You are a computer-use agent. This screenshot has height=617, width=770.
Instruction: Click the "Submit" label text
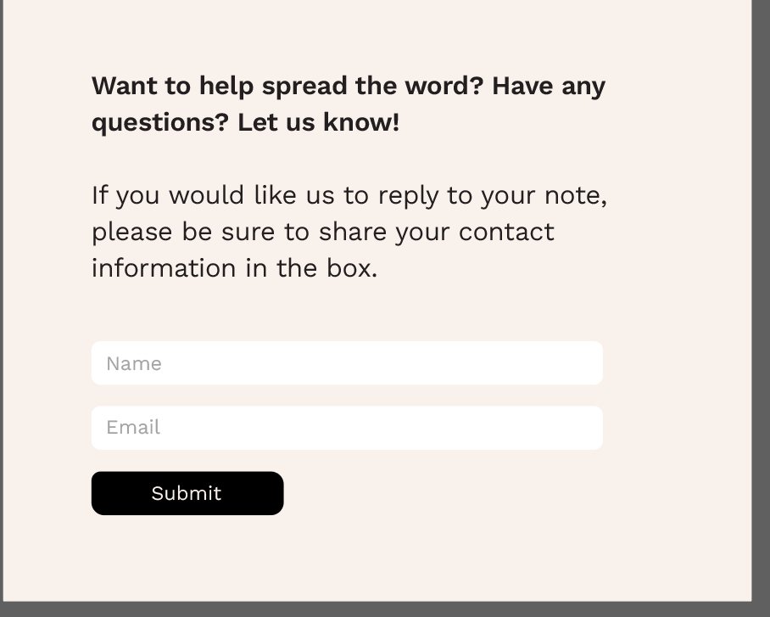[187, 493]
